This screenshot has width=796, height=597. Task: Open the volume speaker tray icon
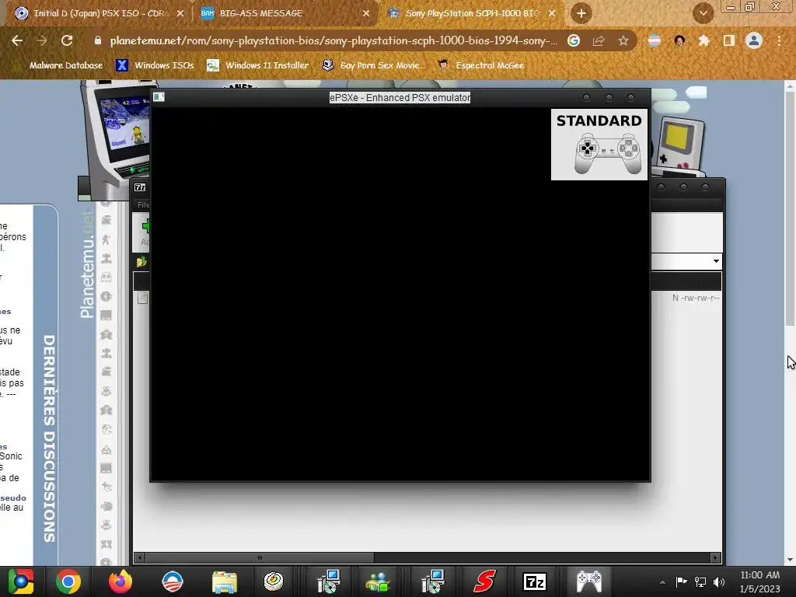719,581
